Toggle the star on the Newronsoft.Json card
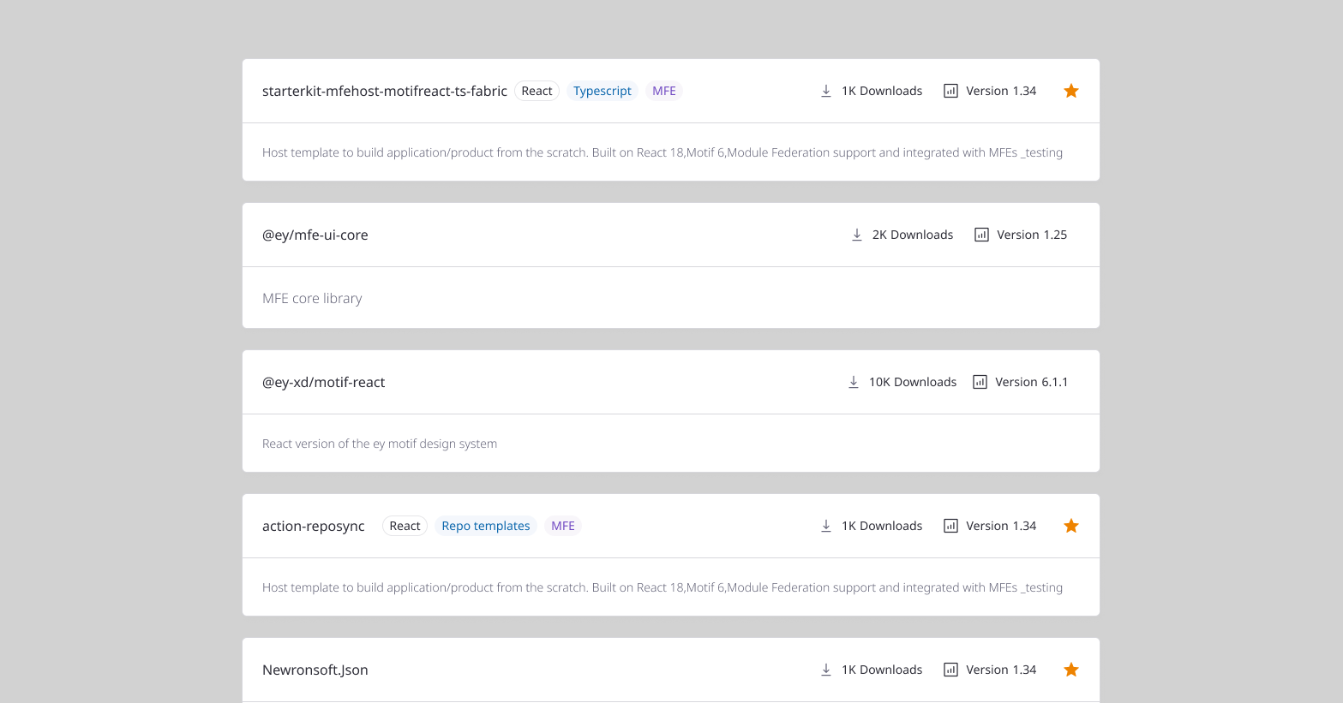 [x=1070, y=669]
